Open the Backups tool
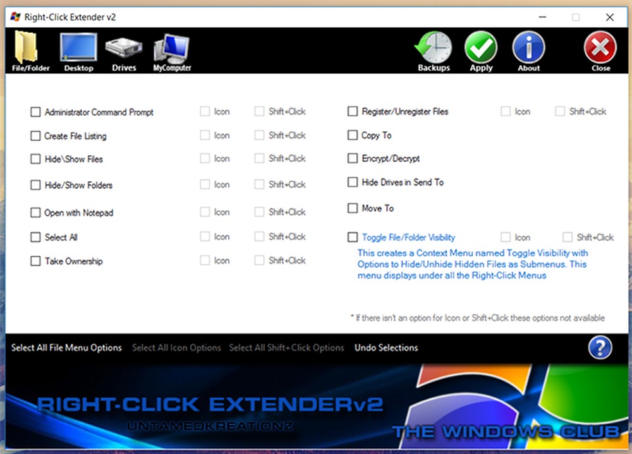Screen dimensions: 632x454 [434, 51]
